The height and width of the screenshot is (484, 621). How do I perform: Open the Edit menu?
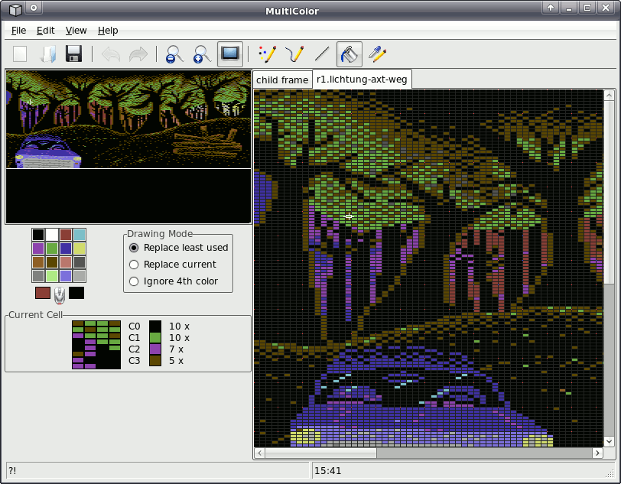point(46,31)
